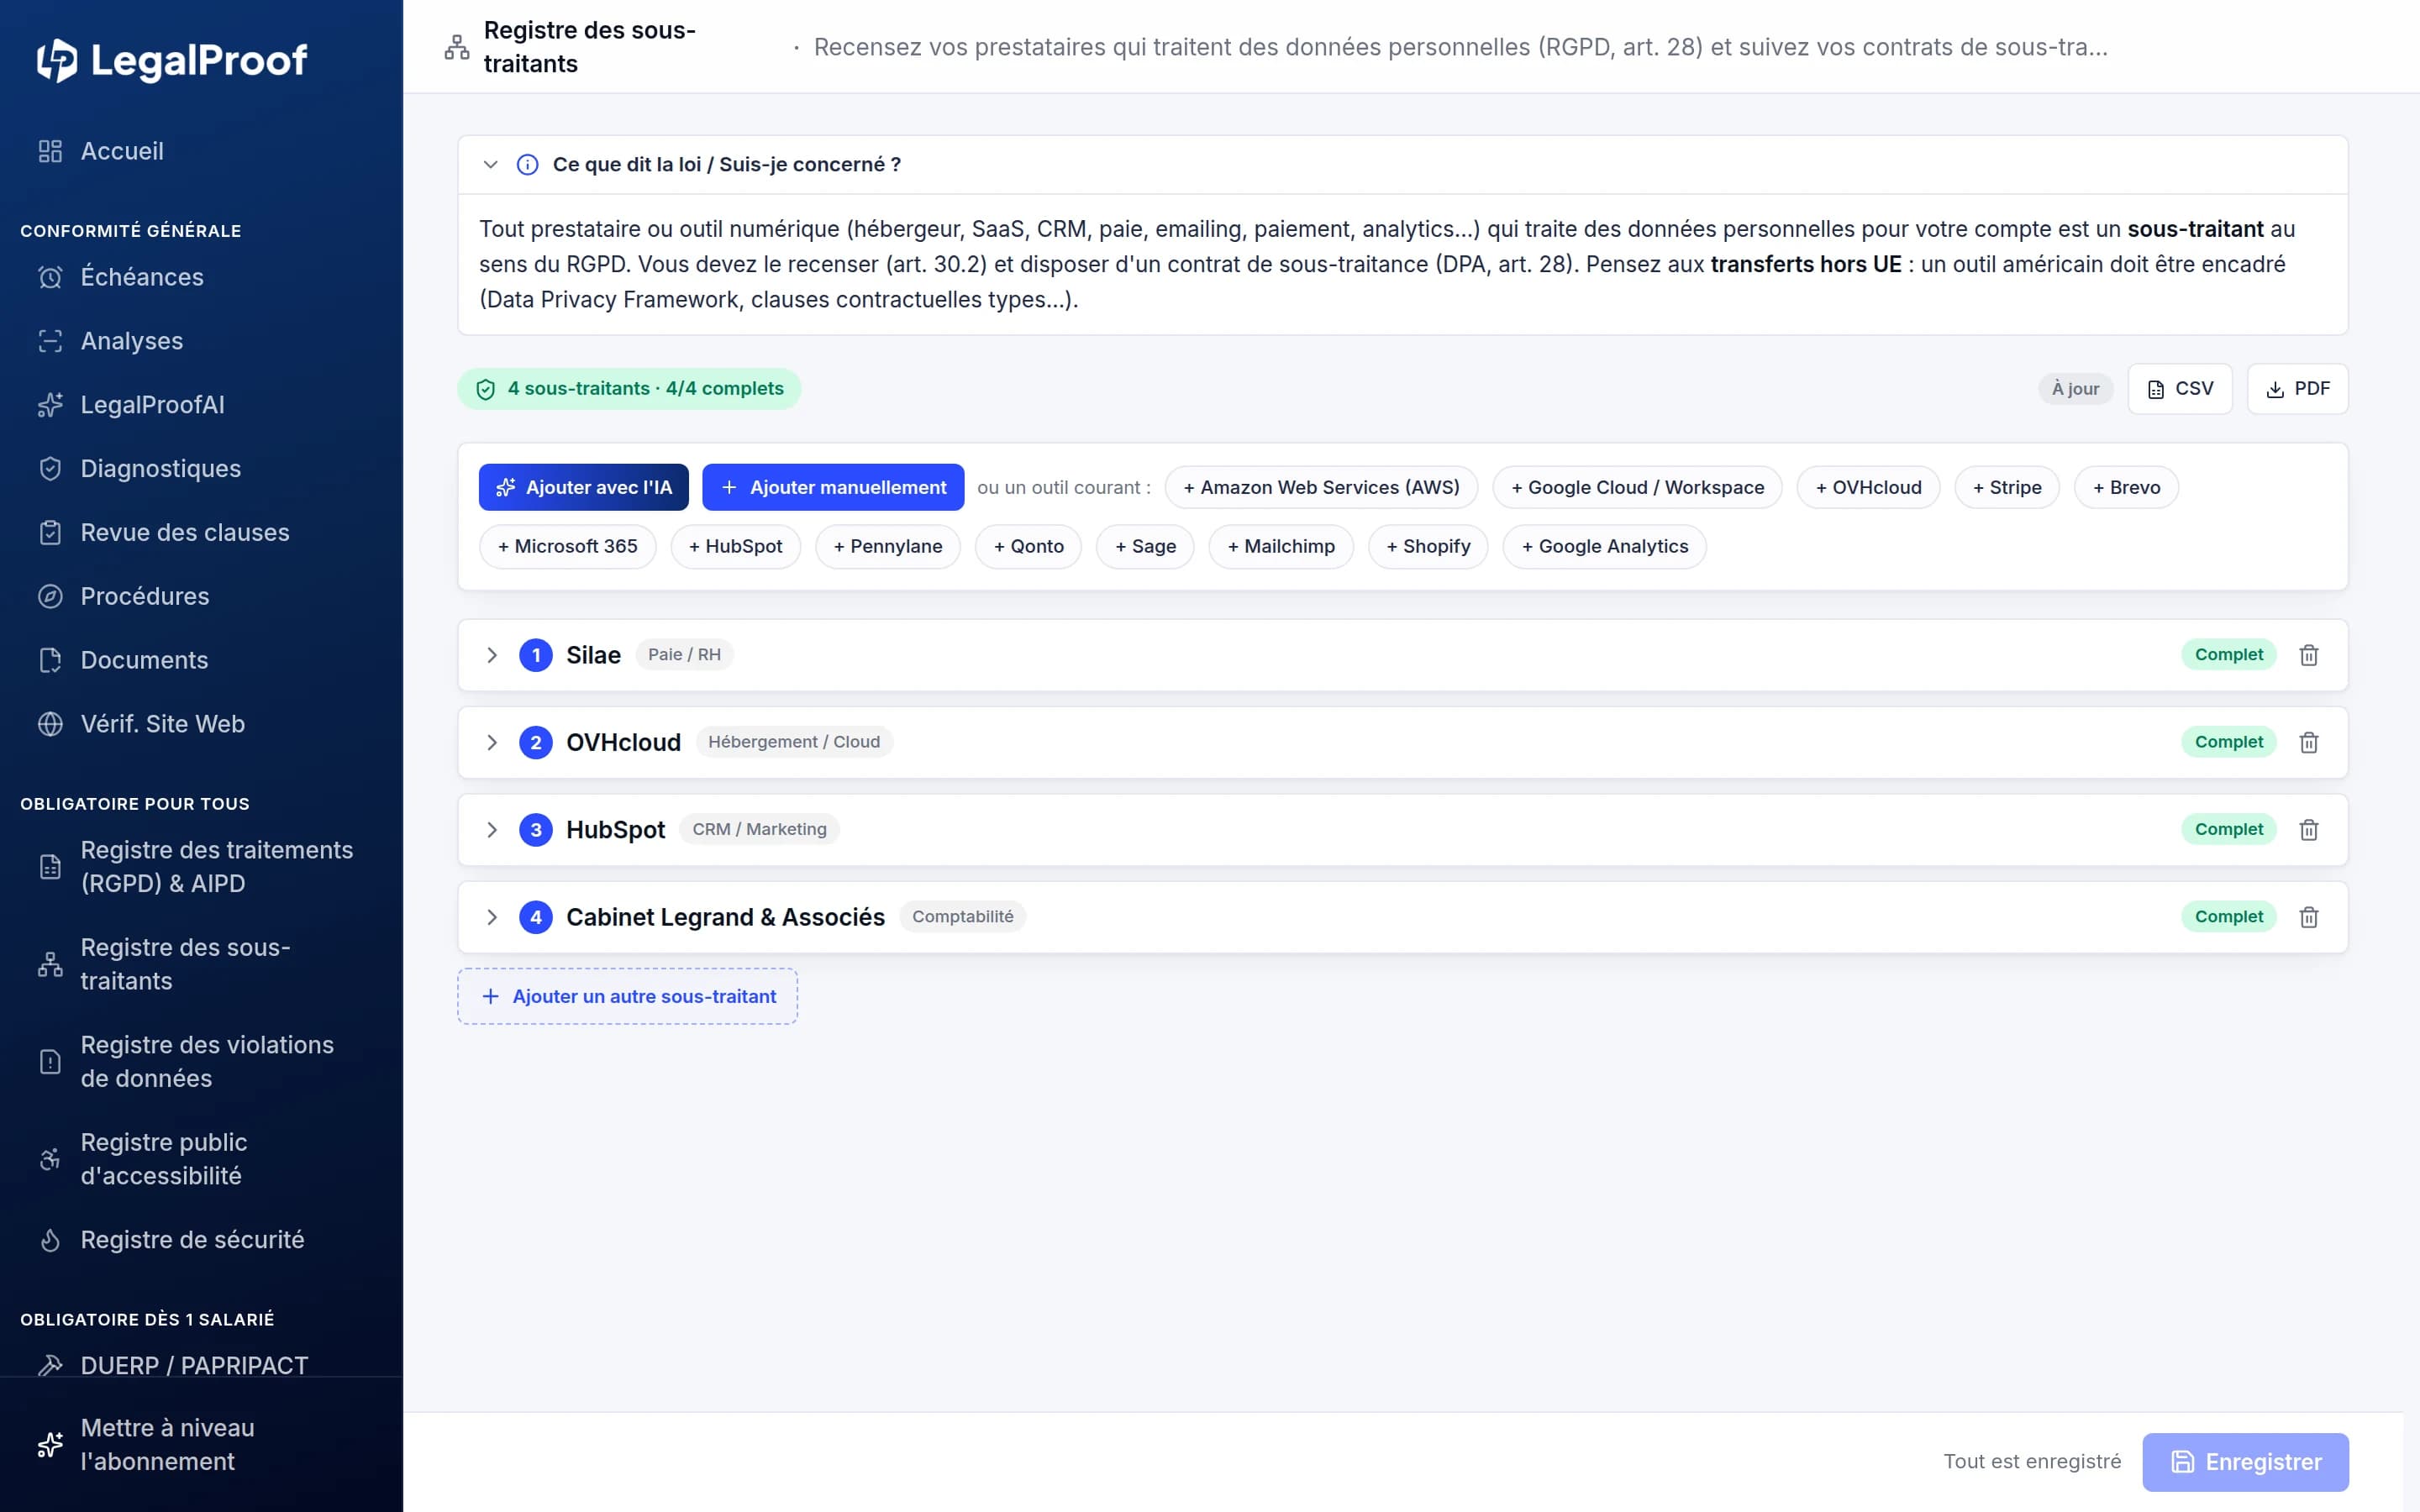The image size is (2420, 1512).
Task: Click Mettre à niveau l'abonnement
Action: (x=201, y=1445)
